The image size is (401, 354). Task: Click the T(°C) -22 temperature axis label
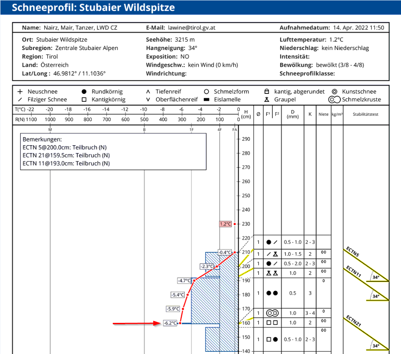[24, 109]
